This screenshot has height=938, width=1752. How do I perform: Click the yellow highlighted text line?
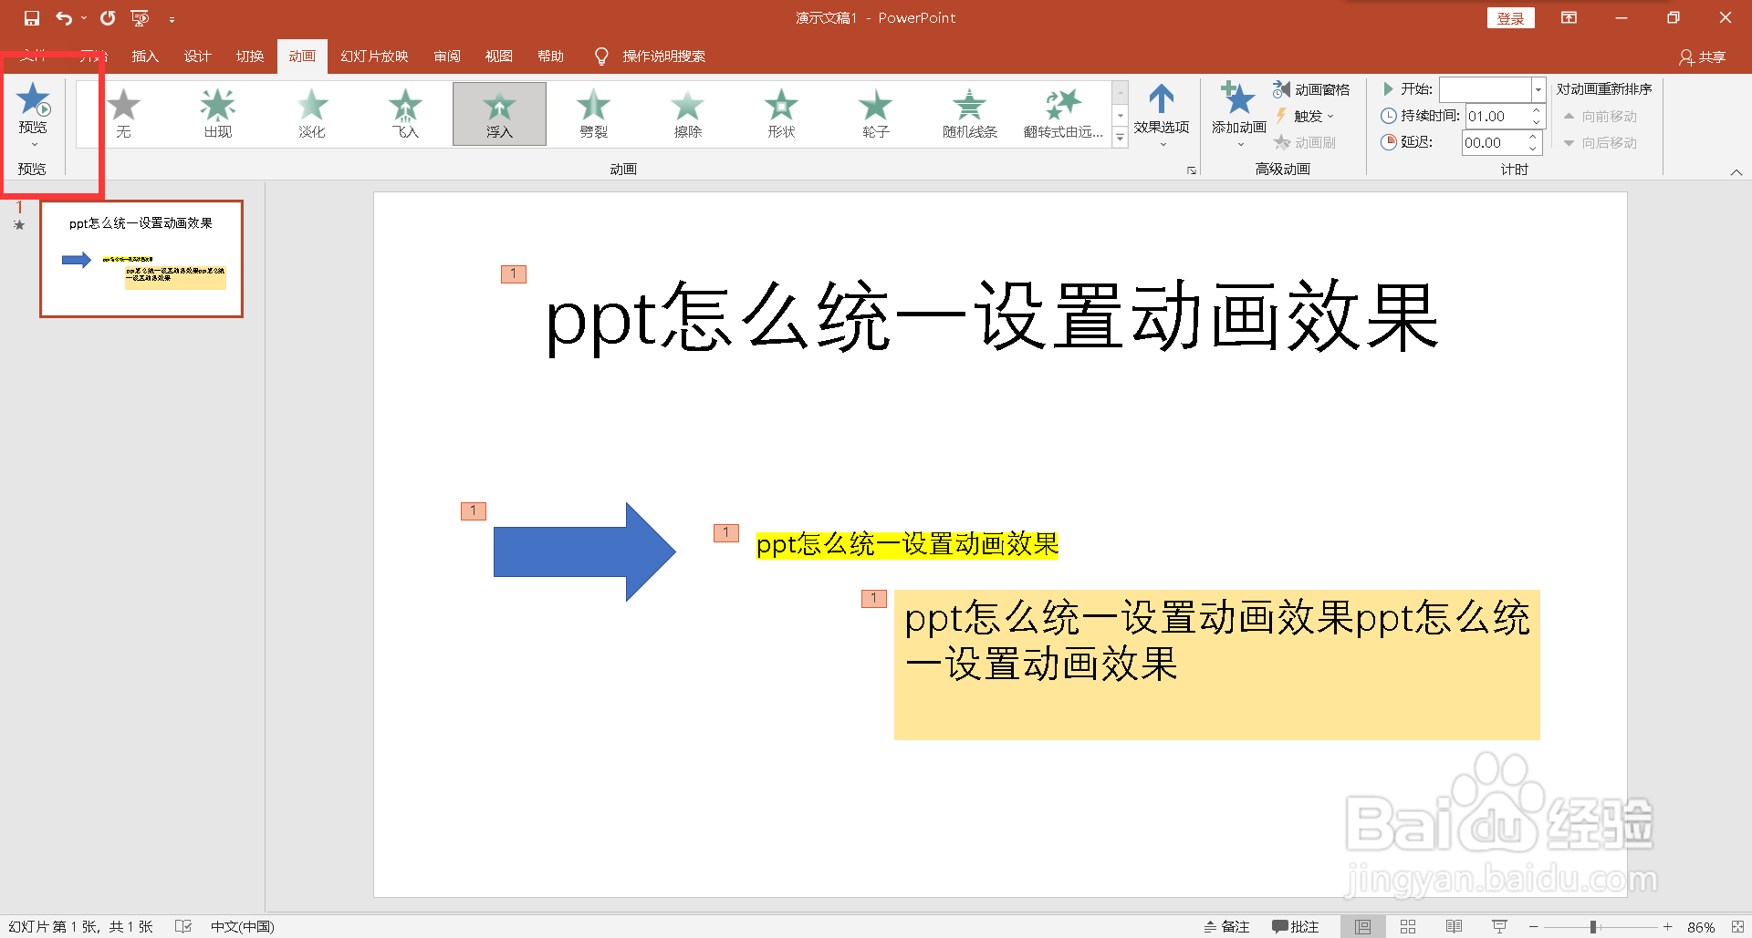click(x=907, y=544)
